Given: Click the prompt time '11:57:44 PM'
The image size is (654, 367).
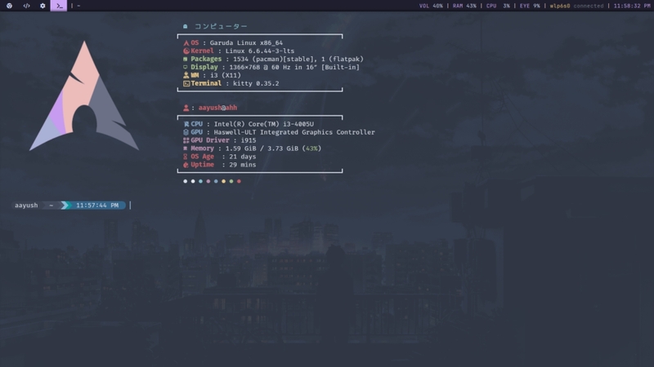Looking at the screenshot, I should (97, 206).
